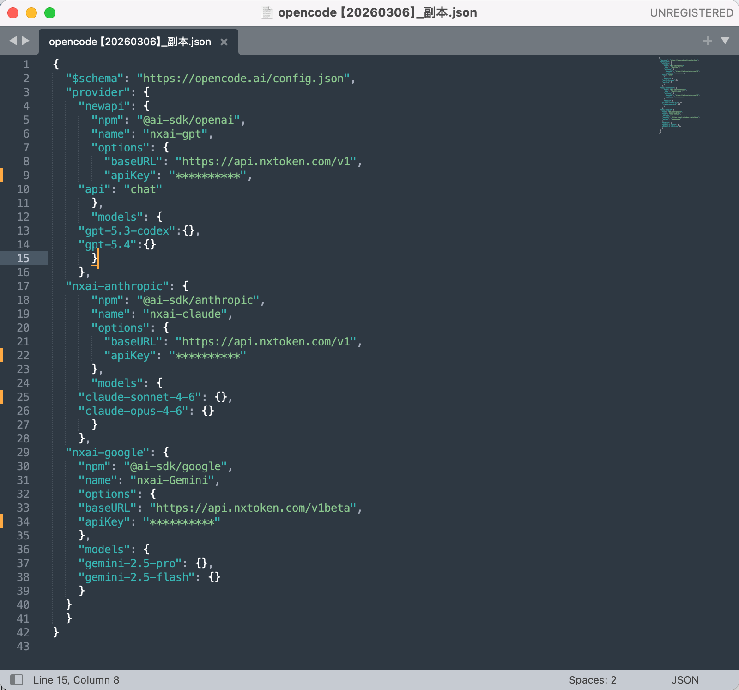Click the schema URL string on line 2
The width and height of the screenshot is (739, 690).
tap(243, 79)
